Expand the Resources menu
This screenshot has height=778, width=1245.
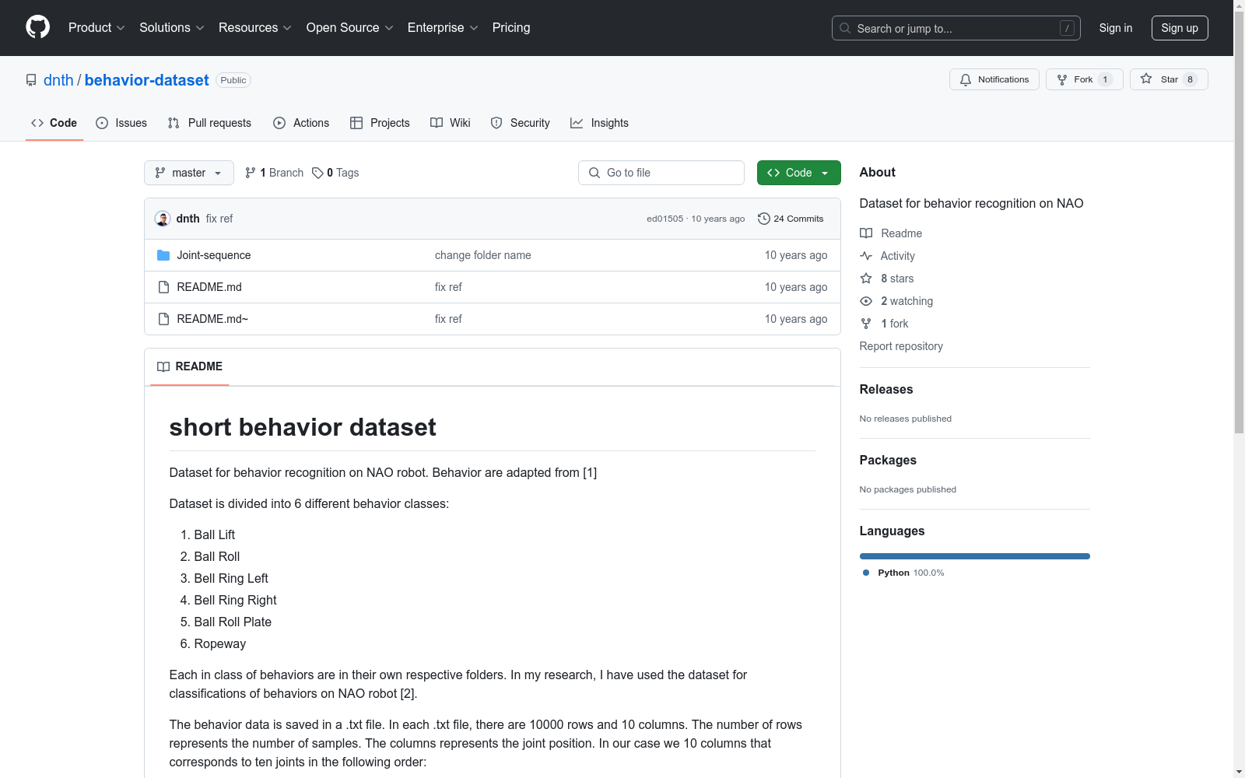click(x=255, y=28)
